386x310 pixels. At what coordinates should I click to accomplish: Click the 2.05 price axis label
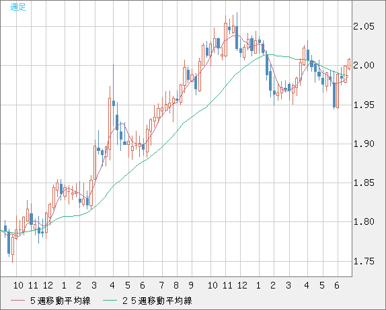tap(364, 26)
